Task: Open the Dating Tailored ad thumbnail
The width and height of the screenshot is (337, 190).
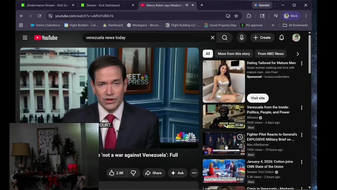Action: (224, 81)
